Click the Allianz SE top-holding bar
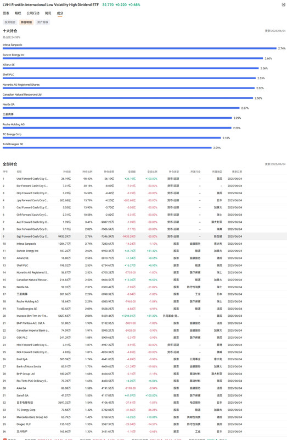This screenshot has height=440, width=287. point(131,68)
